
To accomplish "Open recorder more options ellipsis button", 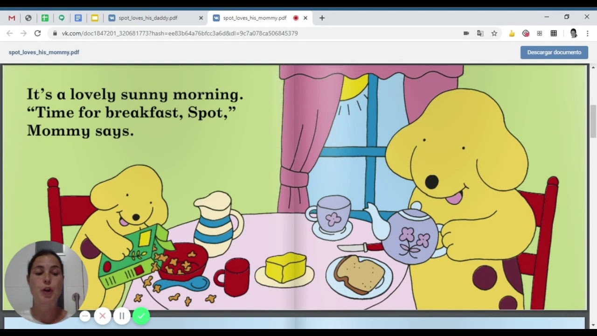I will coord(85,316).
